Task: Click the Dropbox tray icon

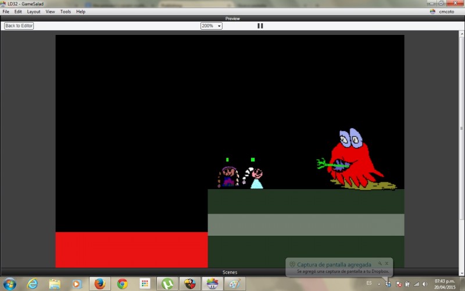Action: pyautogui.click(x=388, y=284)
